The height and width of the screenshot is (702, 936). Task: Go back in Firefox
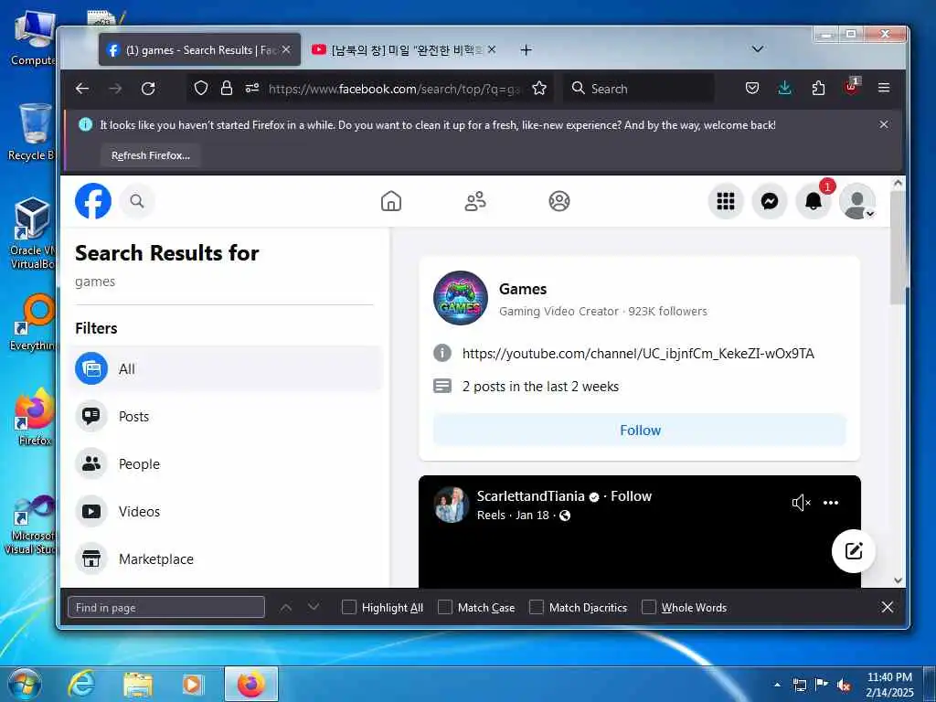coord(82,89)
